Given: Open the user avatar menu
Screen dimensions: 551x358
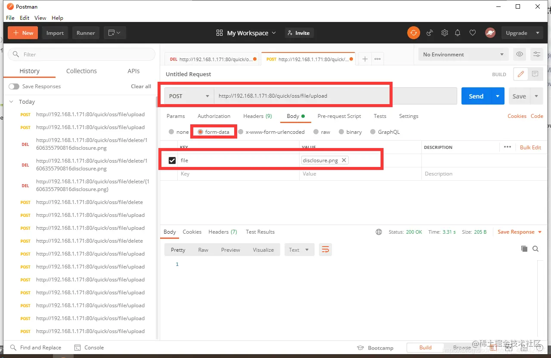Looking at the screenshot, I should (490, 33).
